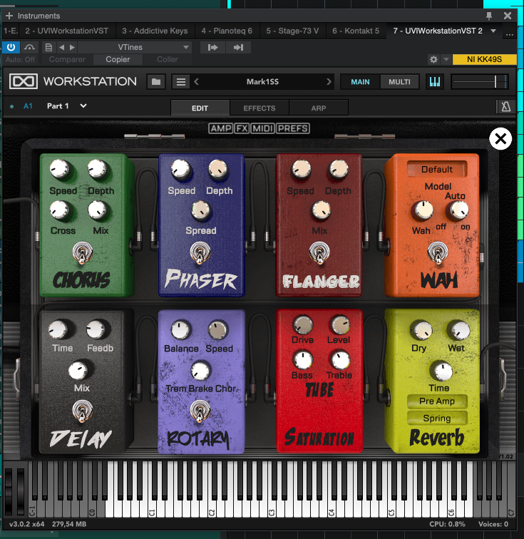Open the preset file document icon
The image size is (524, 539).
(x=48, y=47)
